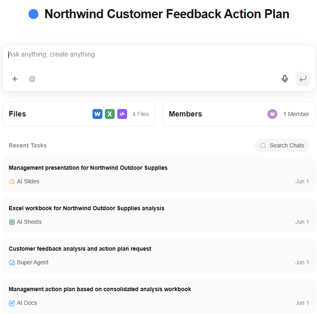
Task: Click the AI Sheets grid icon
Action: (12, 222)
